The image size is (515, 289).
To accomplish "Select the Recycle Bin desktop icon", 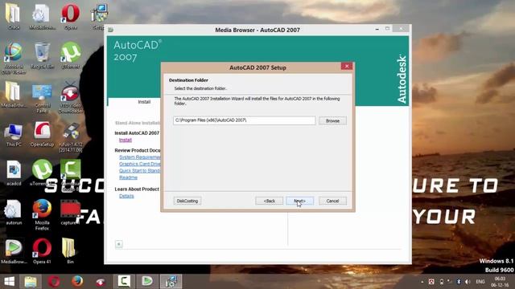I will (x=42, y=55).
